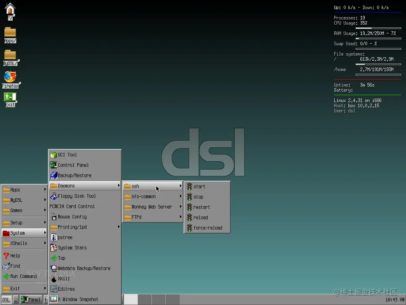Expand the Exit submenu
This screenshot has height=305, width=406.
(24, 289)
